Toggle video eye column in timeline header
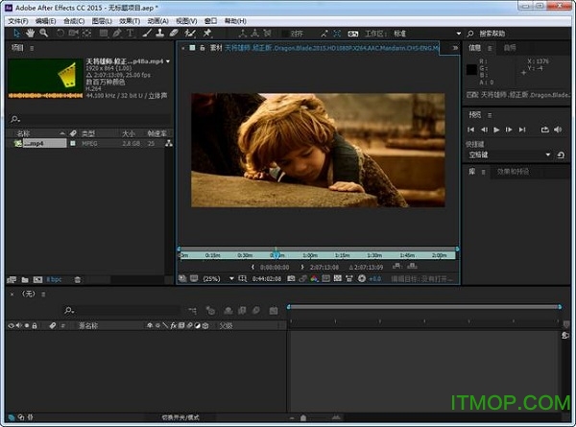Viewport: 576px width, 427px height. click(11, 325)
